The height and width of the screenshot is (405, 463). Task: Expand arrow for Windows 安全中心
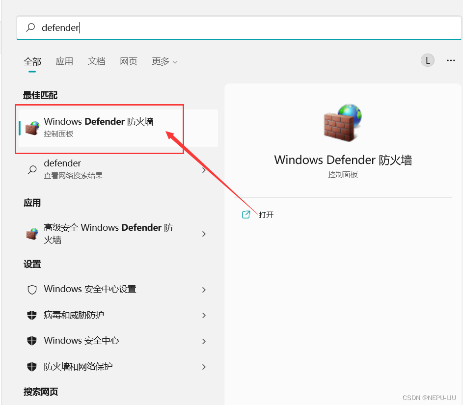tap(204, 342)
